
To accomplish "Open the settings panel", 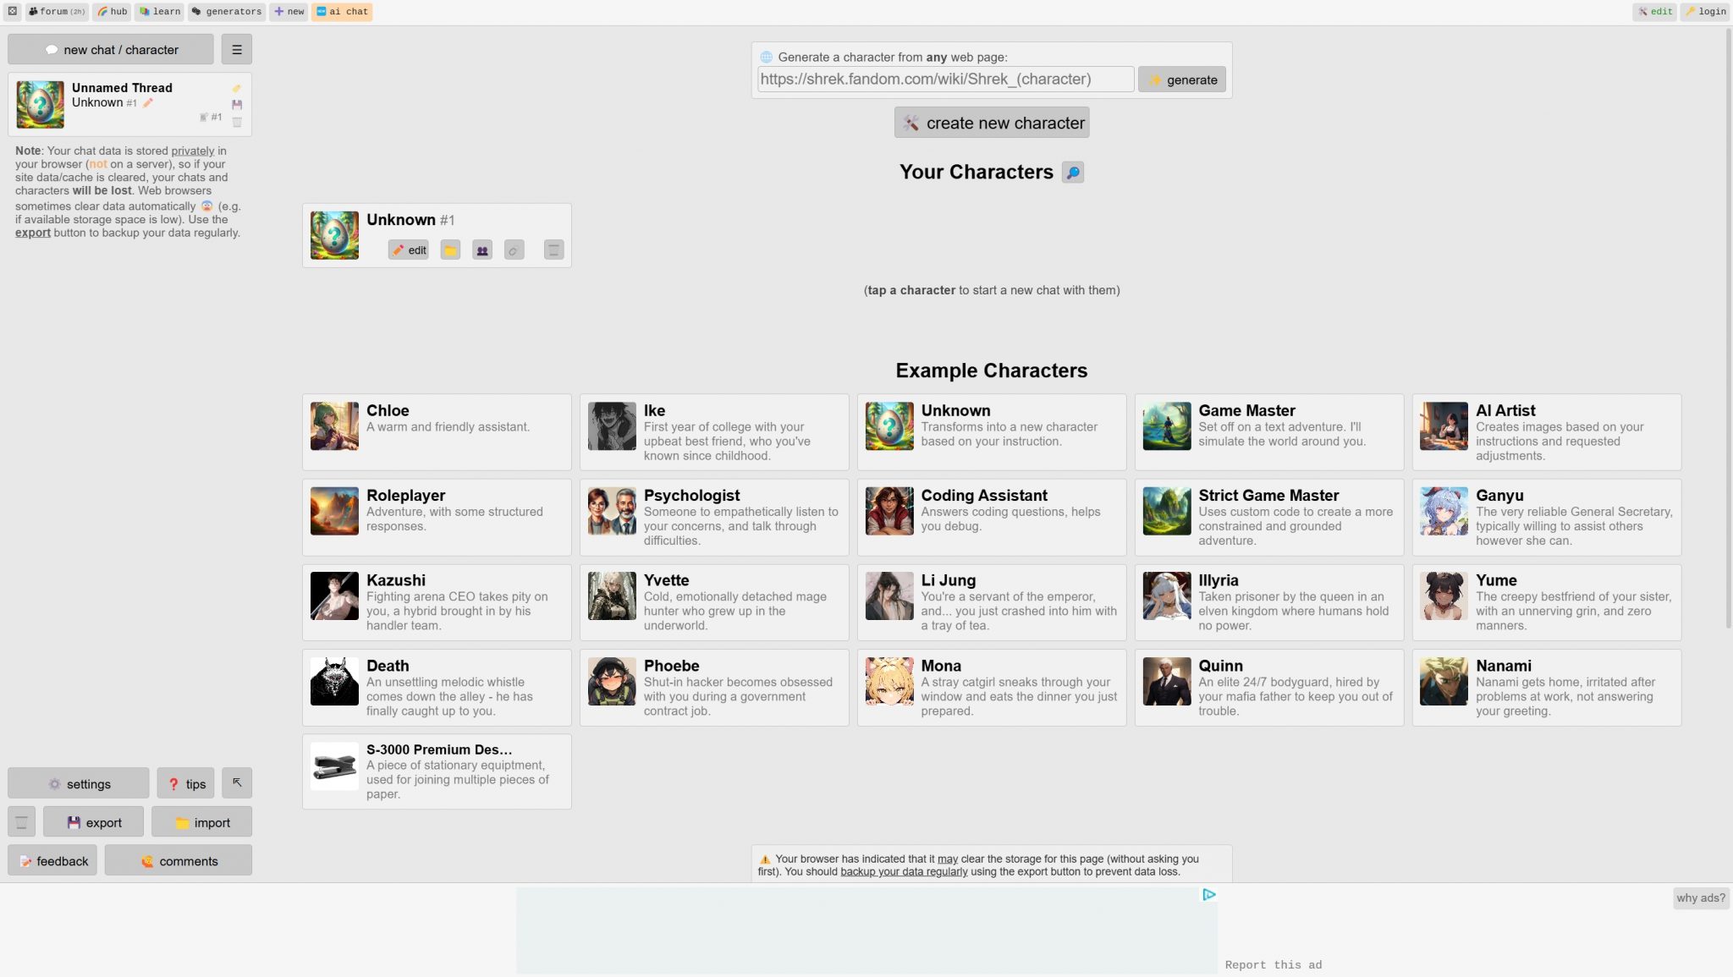I will pos(78,782).
